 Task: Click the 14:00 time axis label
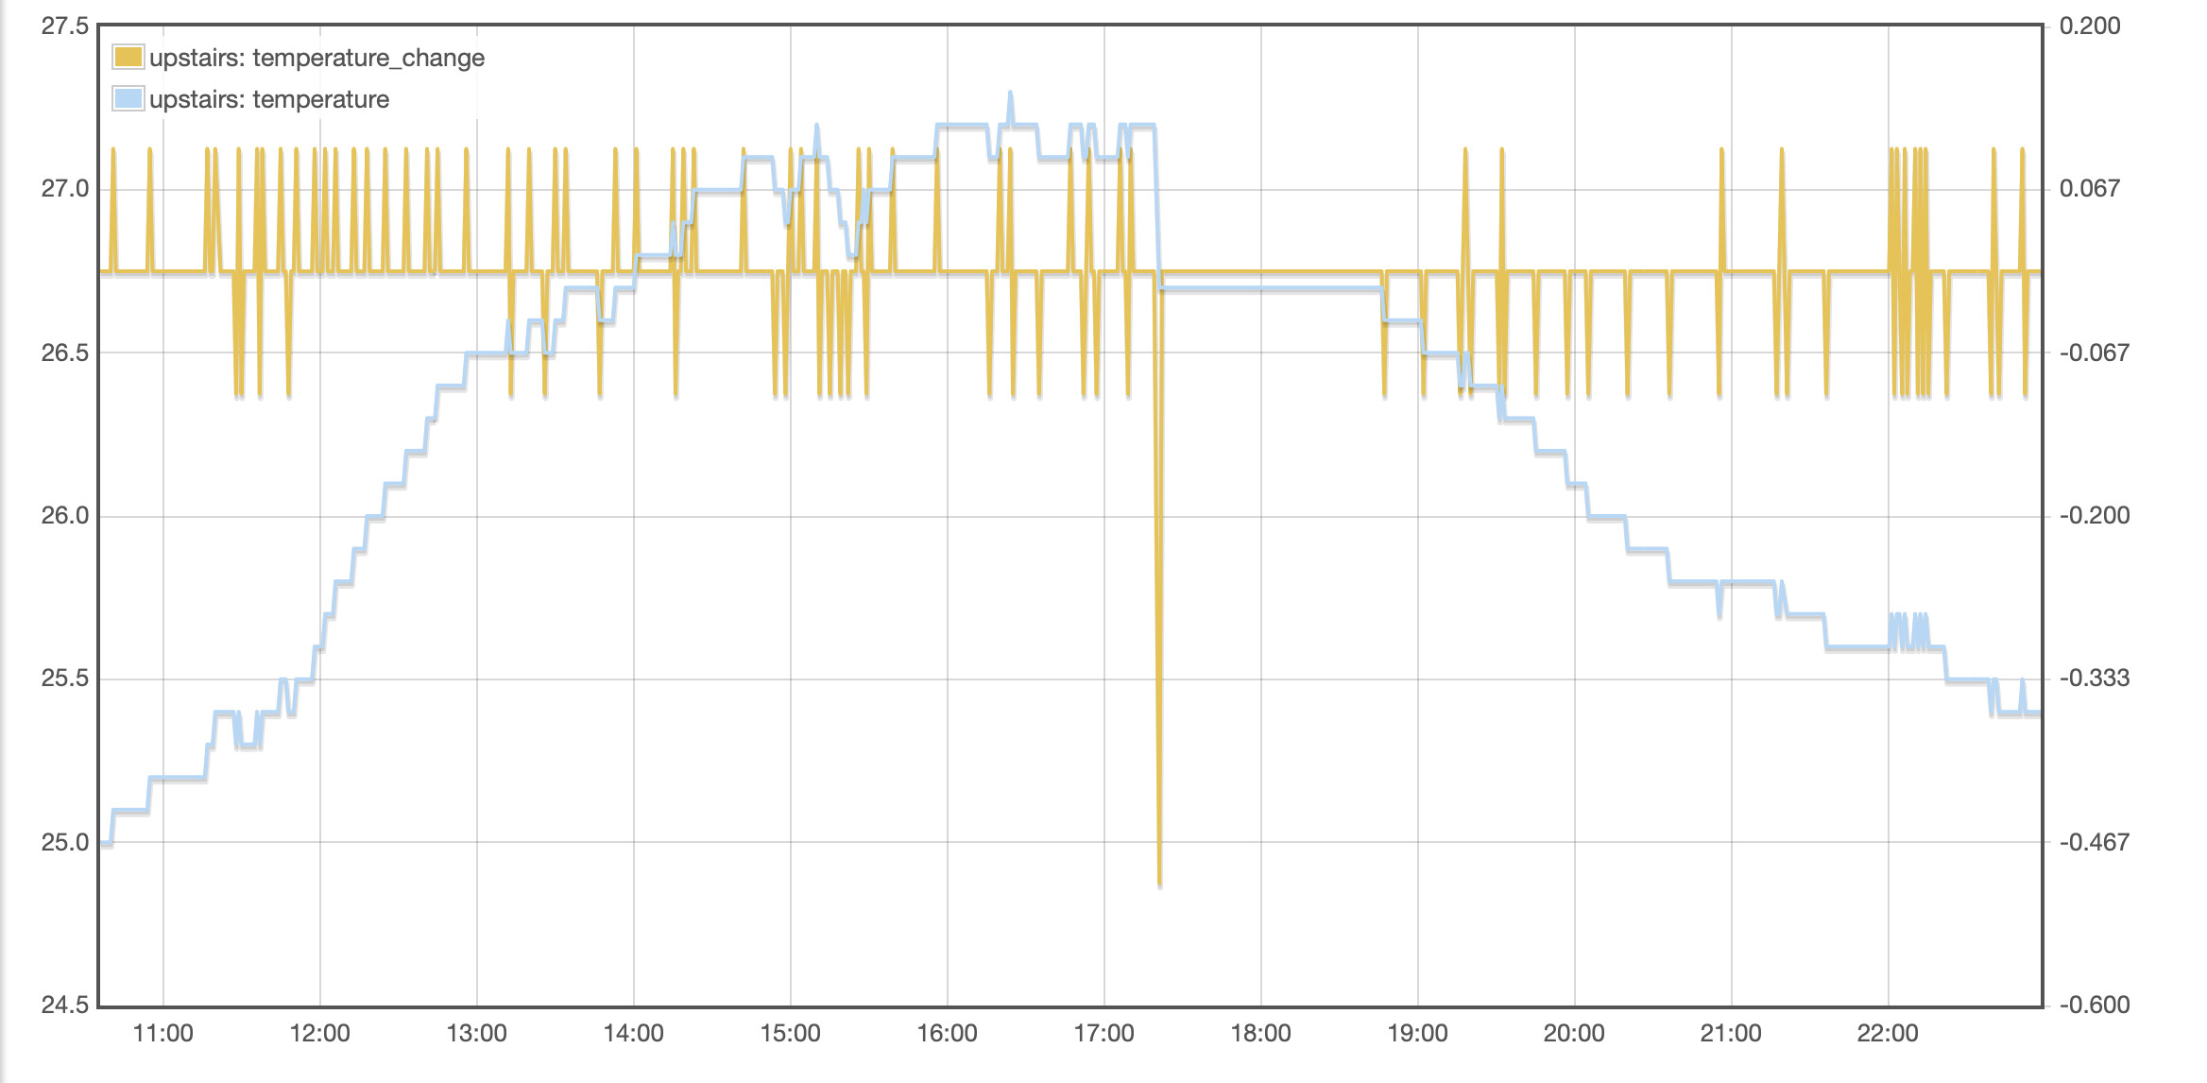(x=634, y=1034)
